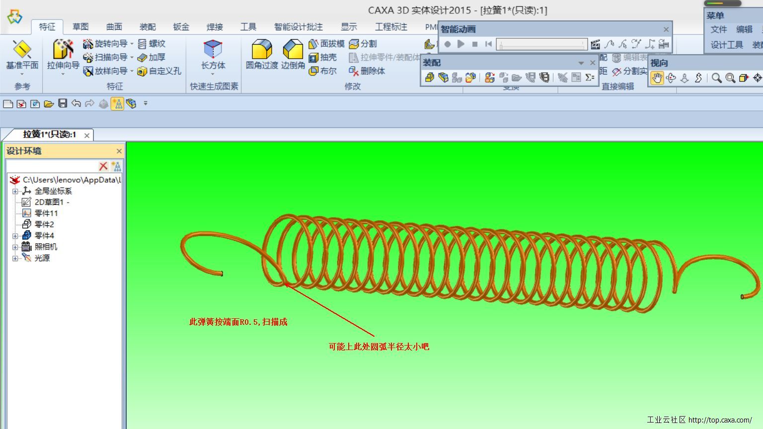The width and height of the screenshot is (763, 429).
Task: Click the record button in 智能动画
Action: (x=448, y=44)
